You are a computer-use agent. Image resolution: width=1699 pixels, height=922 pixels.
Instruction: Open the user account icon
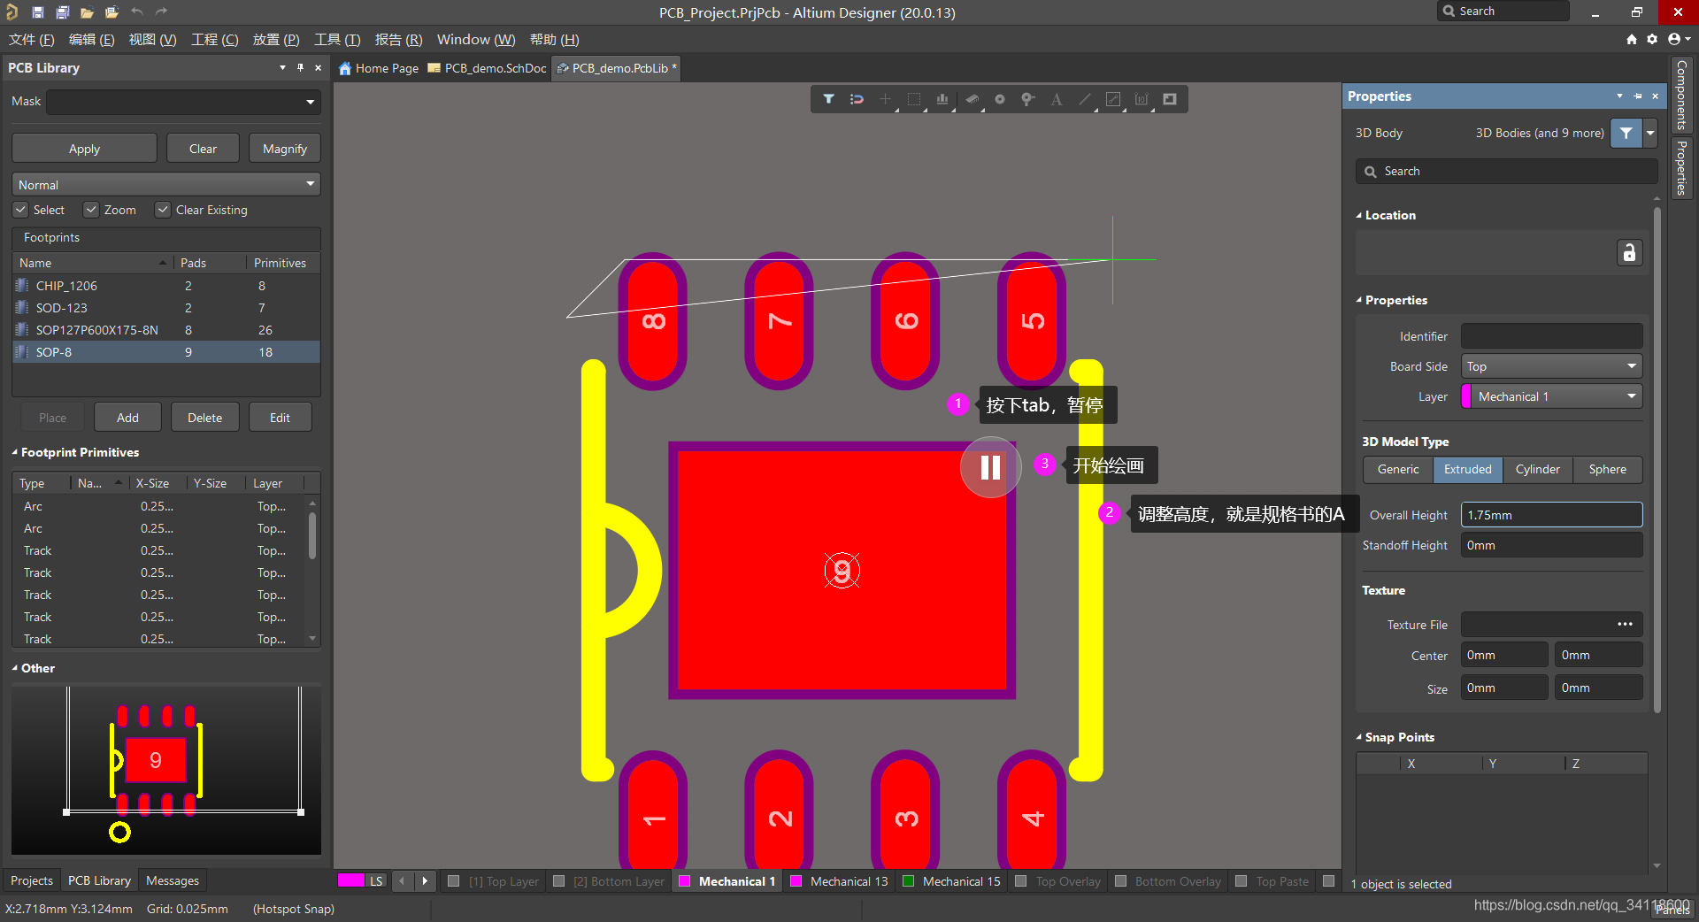(1674, 39)
